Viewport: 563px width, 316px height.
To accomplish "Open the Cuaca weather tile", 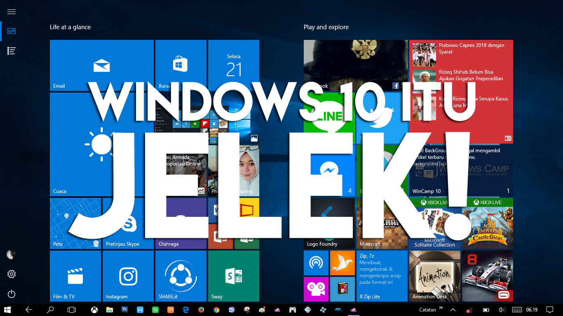I will point(102,144).
